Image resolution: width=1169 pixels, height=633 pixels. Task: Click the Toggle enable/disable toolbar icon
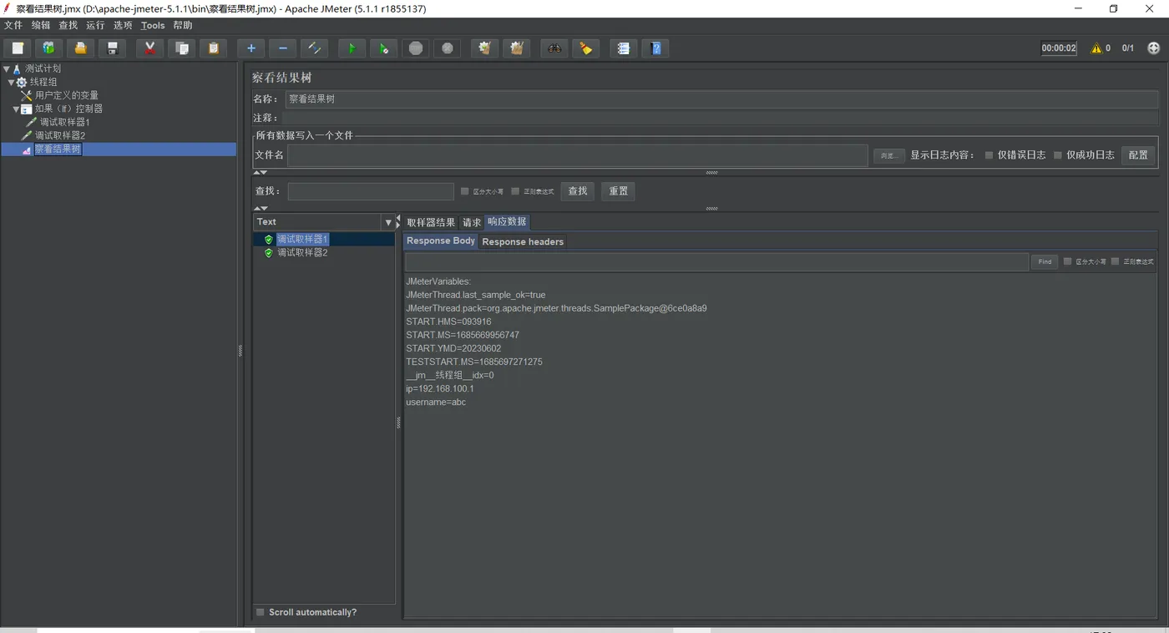point(314,48)
